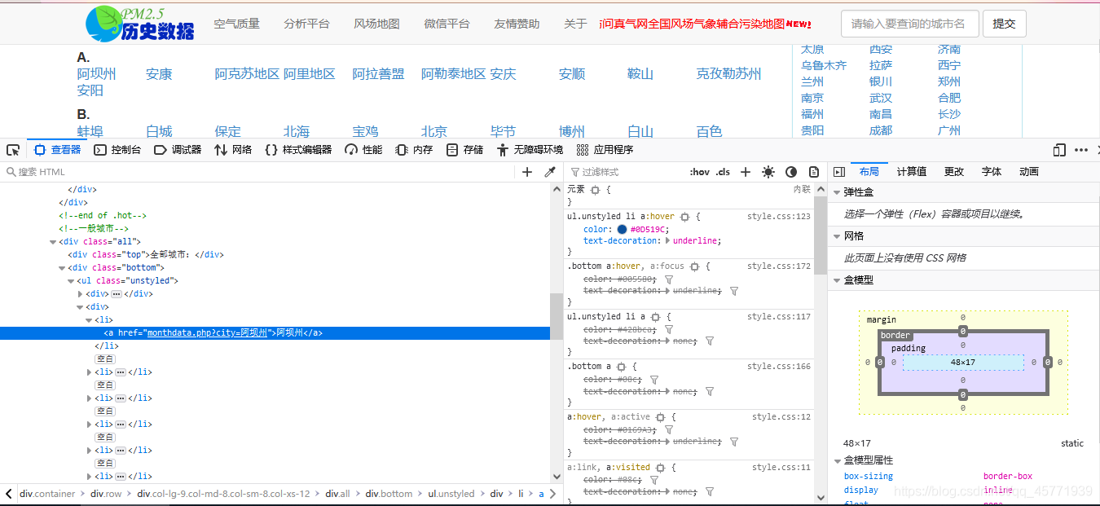Screen dimensions: 1100x506
Task: Click the PM2.5 历史数据 logo
Action: point(140,23)
